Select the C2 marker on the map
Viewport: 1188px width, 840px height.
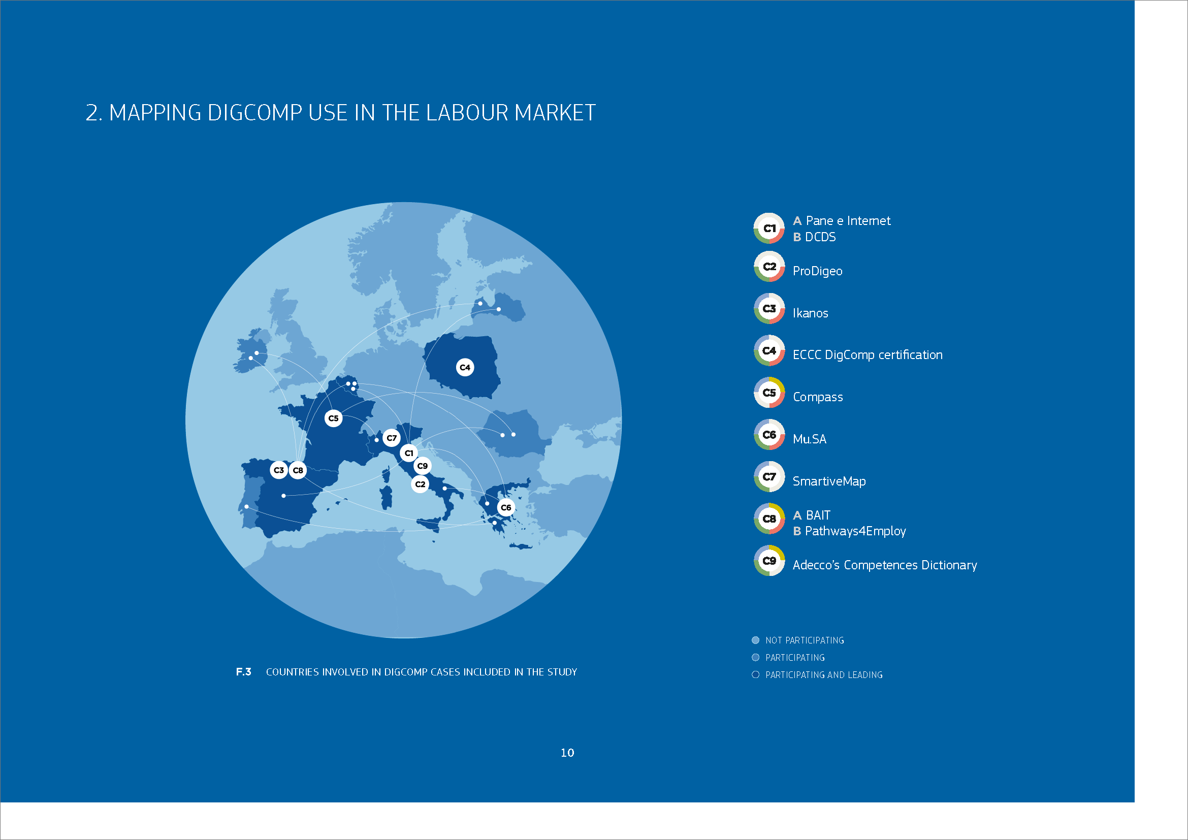[420, 484]
